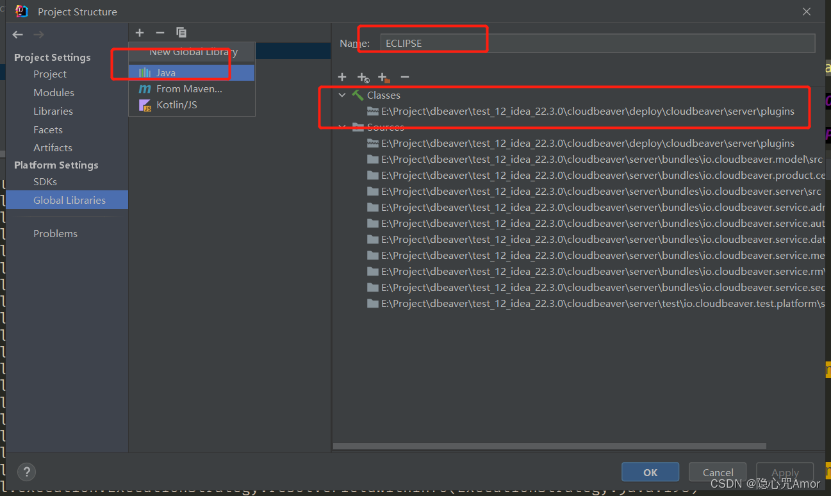The image size is (831, 496).
Task: Choose From Maven... option
Action: 192,89
